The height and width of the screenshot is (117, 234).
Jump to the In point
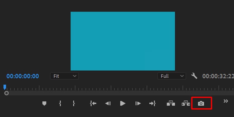(93, 103)
